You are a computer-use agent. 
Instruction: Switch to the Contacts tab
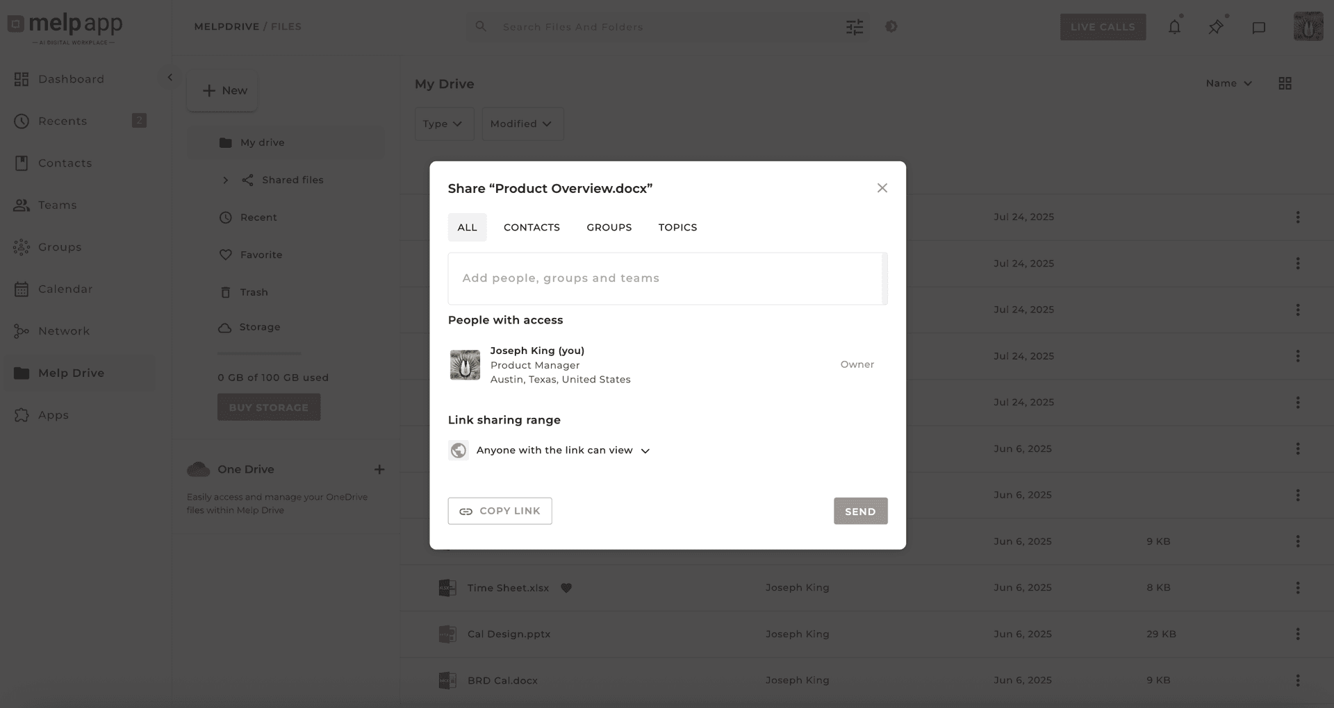point(532,228)
